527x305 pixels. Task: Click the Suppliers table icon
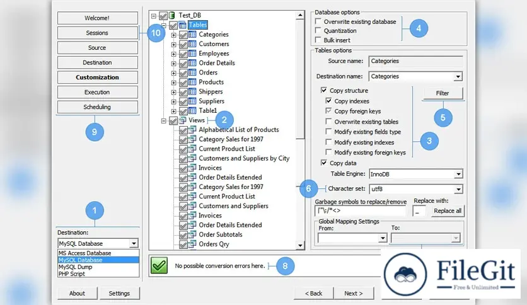[192, 101]
